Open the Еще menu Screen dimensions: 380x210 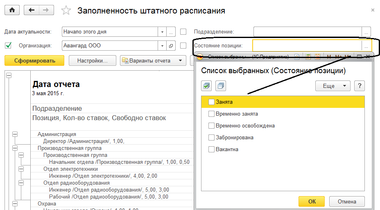click(332, 86)
